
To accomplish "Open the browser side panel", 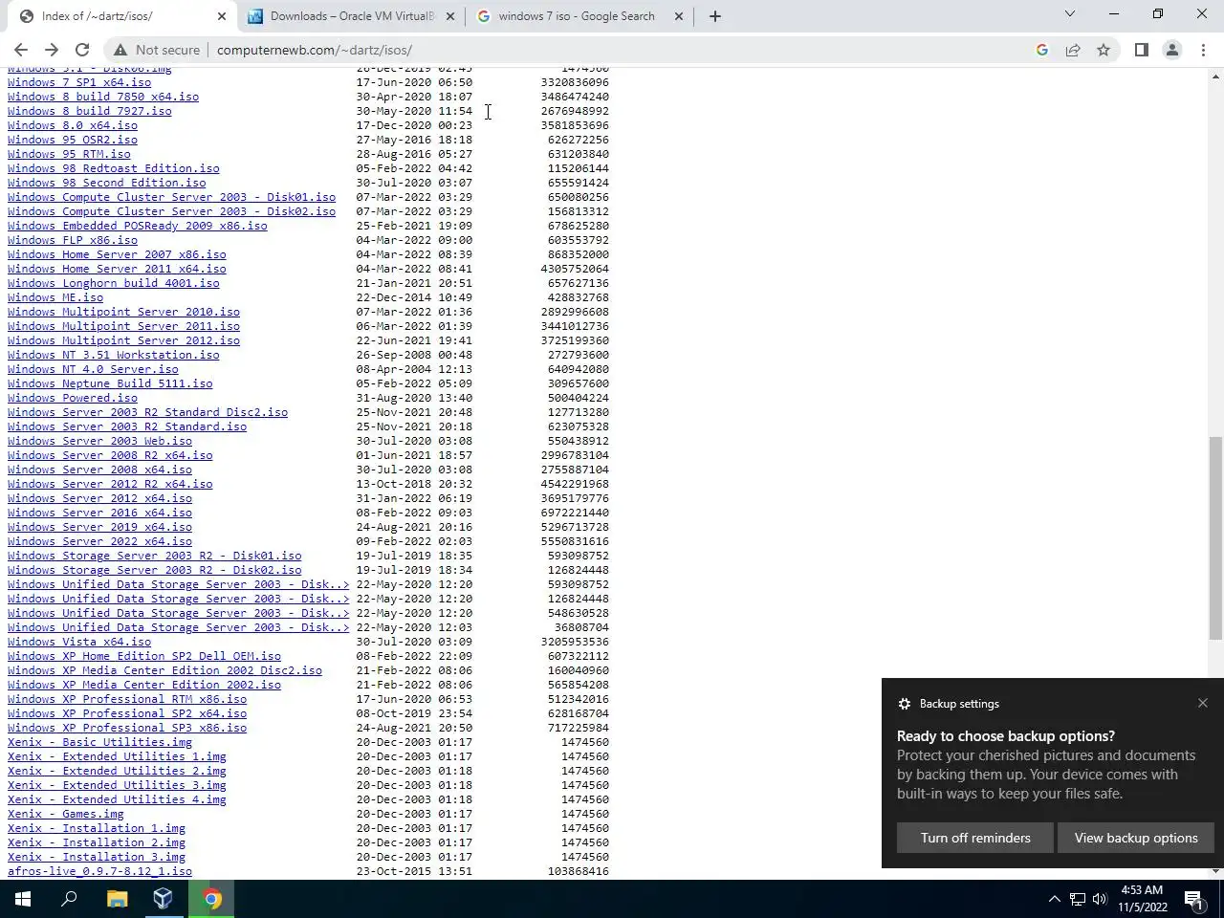I will tap(1141, 50).
